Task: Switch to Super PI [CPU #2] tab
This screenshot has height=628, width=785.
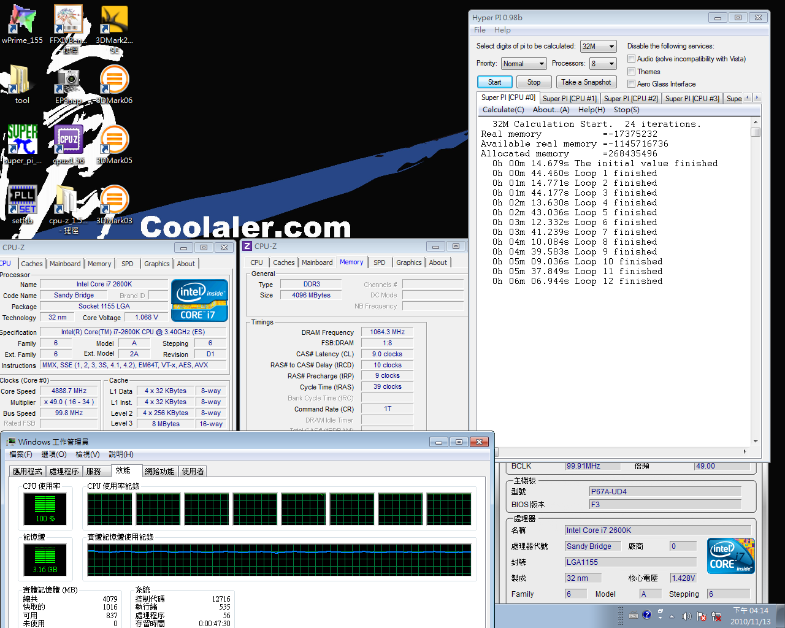Action: (x=630, y=99)
